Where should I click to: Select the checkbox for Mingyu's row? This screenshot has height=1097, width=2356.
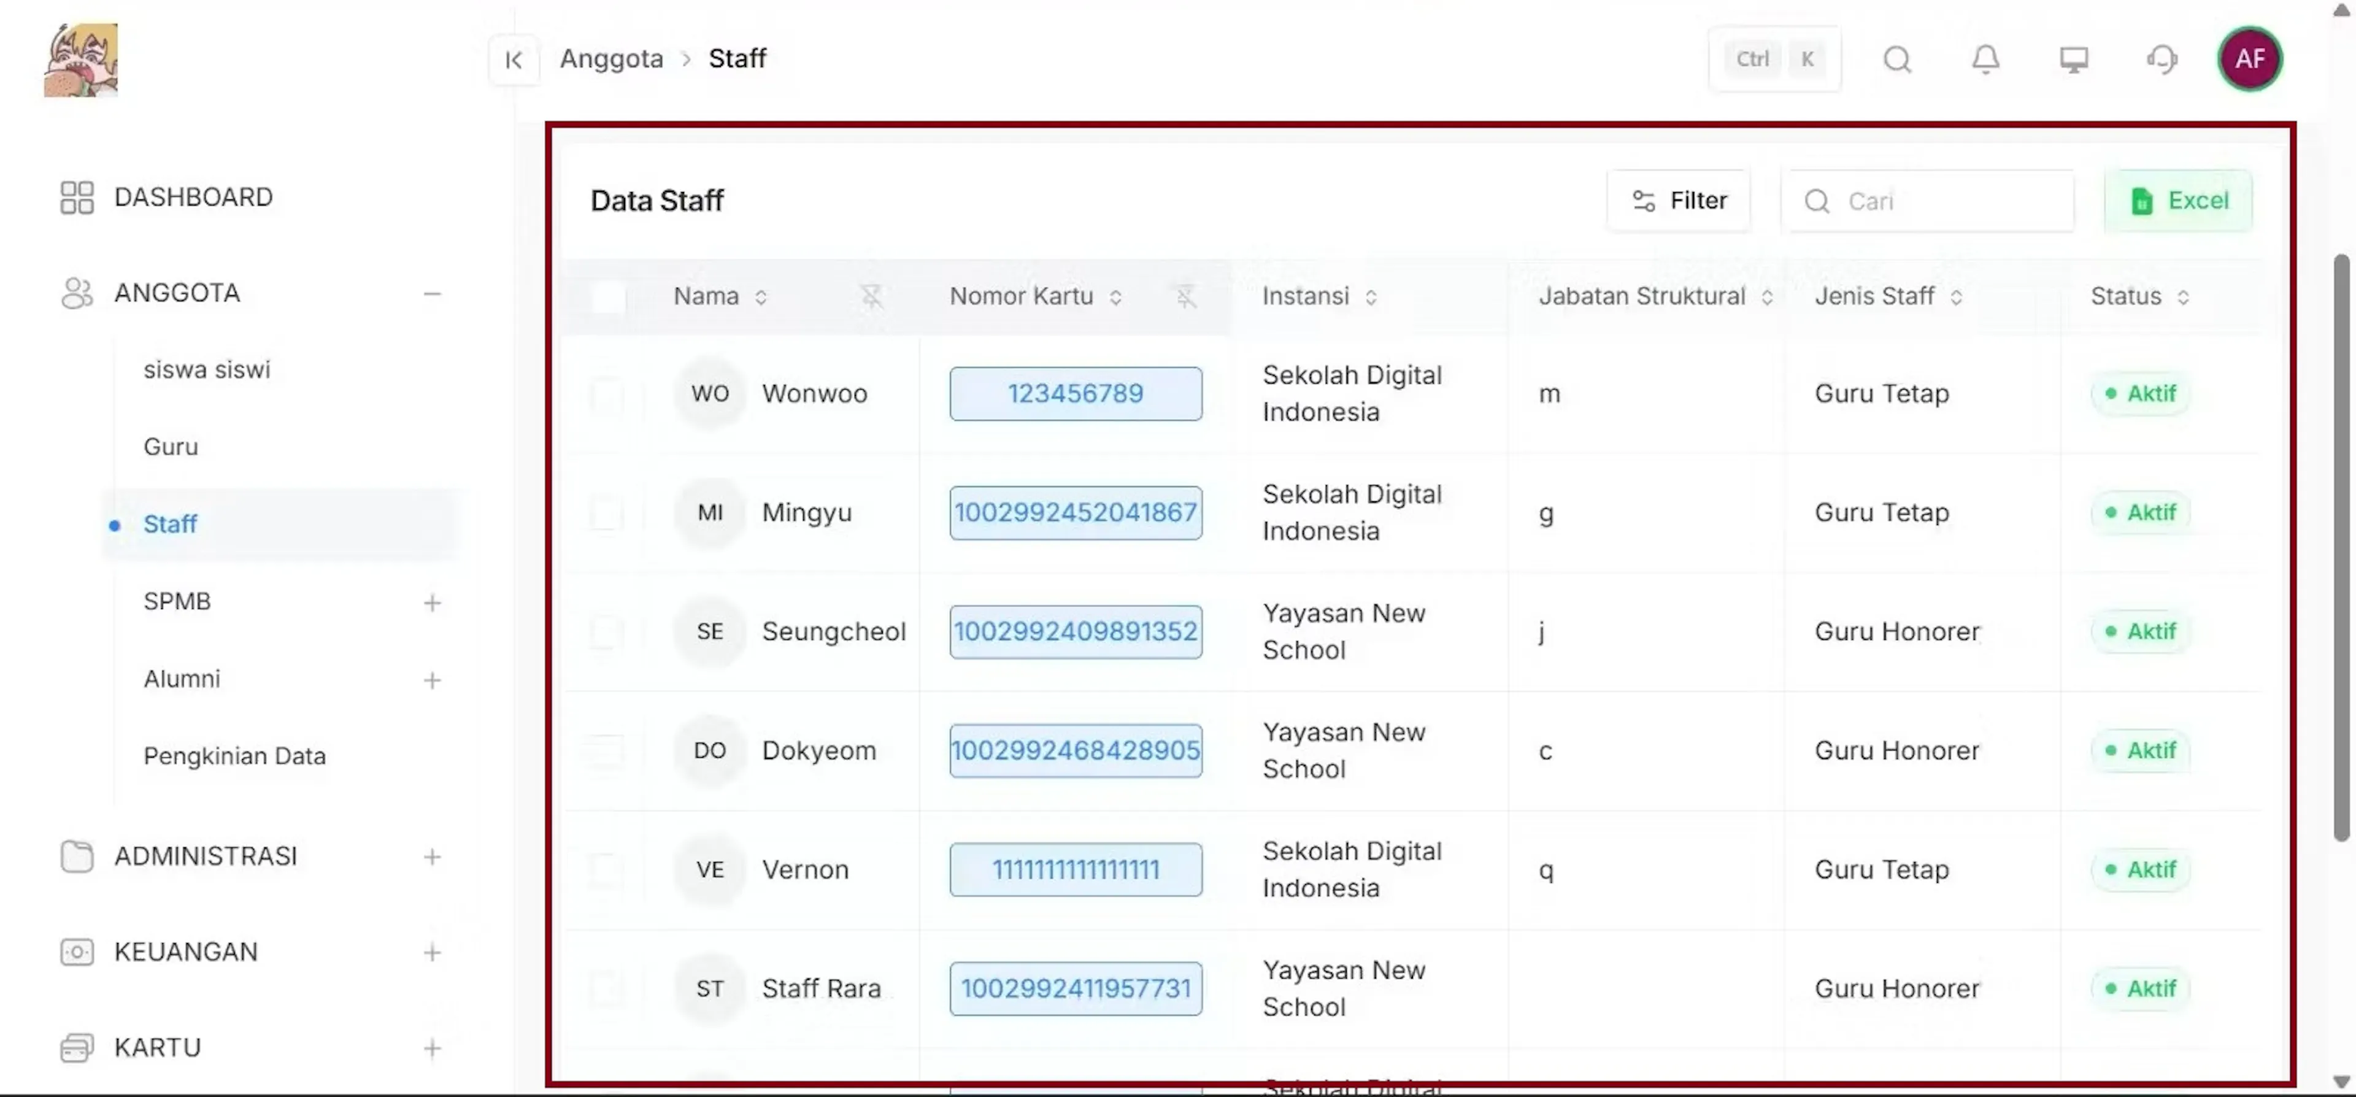pyautogui.click(x=607, y=514)
